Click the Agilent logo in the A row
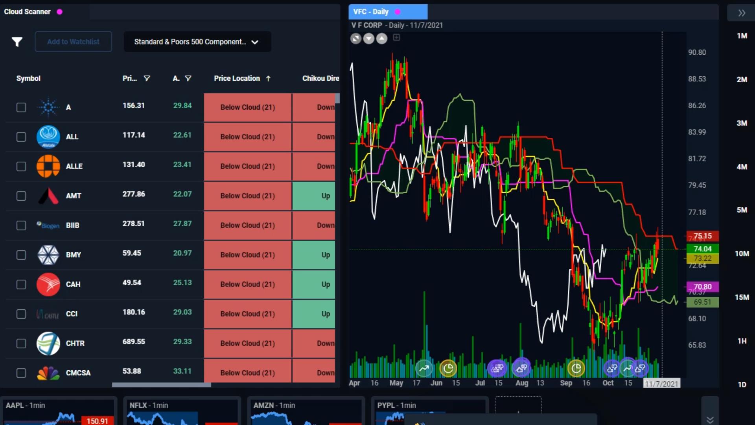The height and width of the screenshot is (425, 755). point(48,107)
